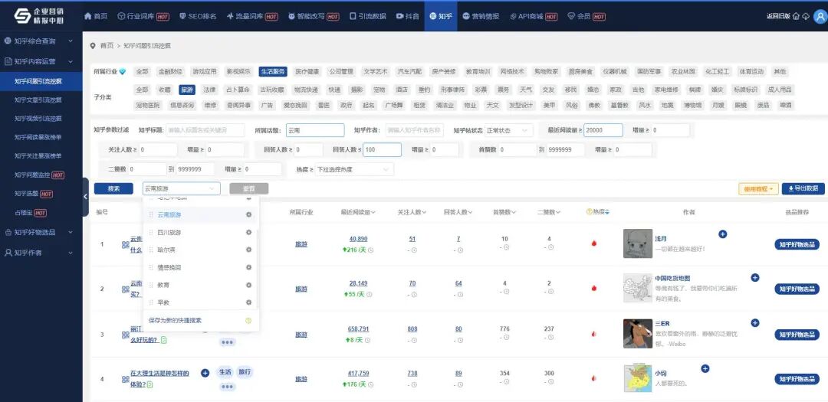Image resolution: width=828 pixels, height=402 pixels.
Task: Open QR code icon in row 1
Action: point(125,245)
